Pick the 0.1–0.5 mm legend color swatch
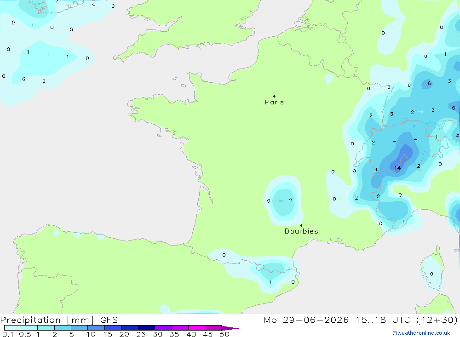Screen dimensions: 460x337 click(12, 328)
